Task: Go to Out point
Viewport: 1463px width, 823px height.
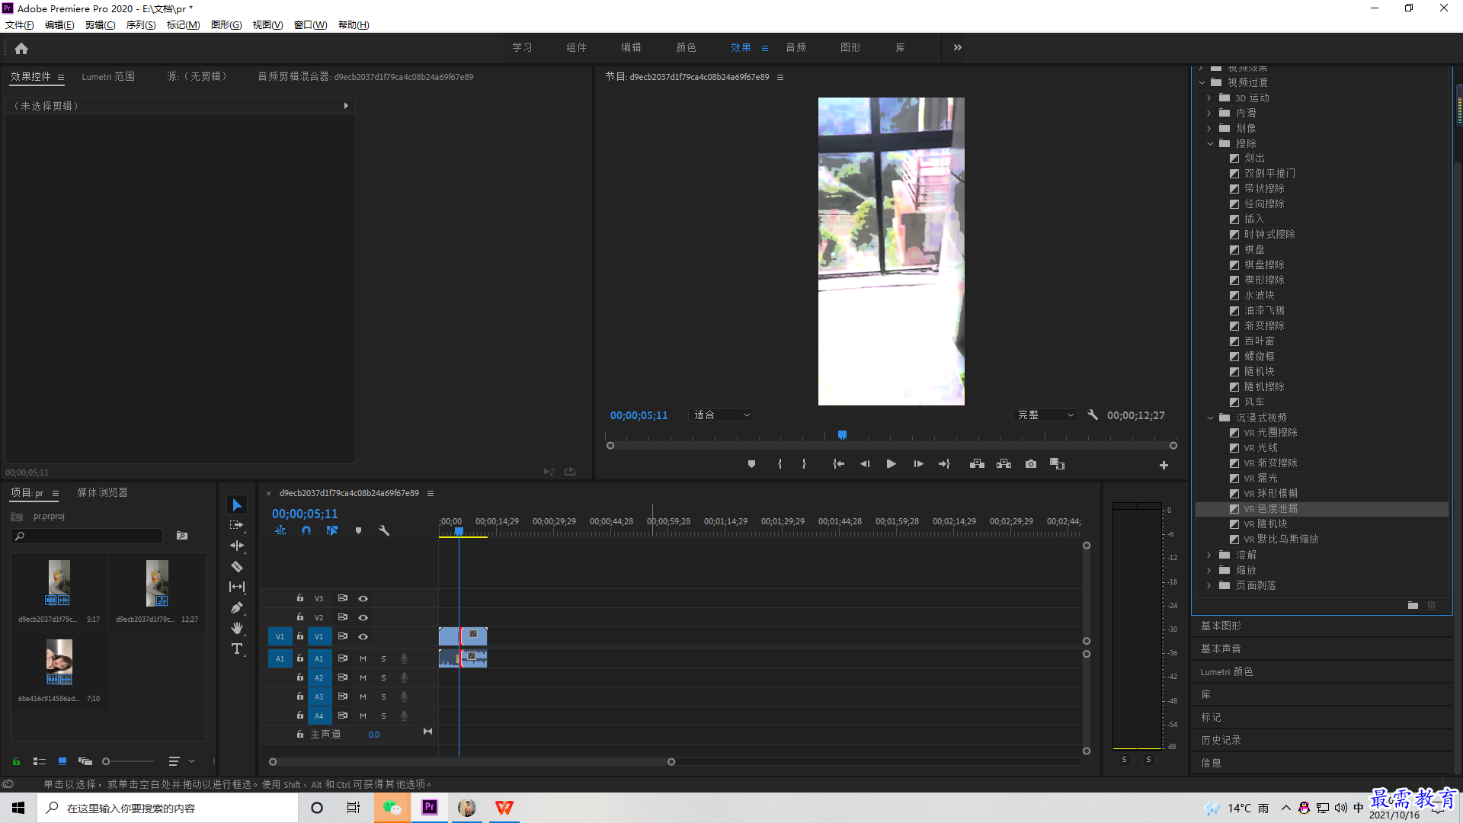Action: point(944,464)
